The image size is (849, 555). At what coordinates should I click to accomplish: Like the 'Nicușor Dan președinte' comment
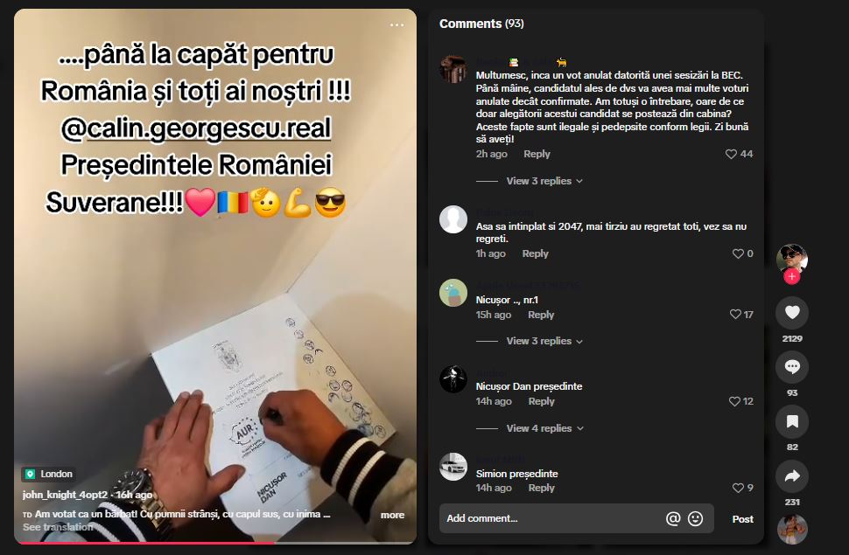click(734, 401)
